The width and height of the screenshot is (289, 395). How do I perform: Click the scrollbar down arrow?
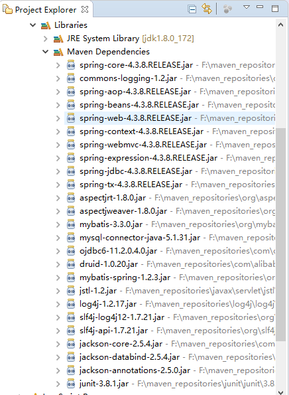(x=280, y=392)
